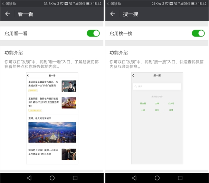Tap back arrow on 看一看 screen
The image size is (209, 183).
8,14
